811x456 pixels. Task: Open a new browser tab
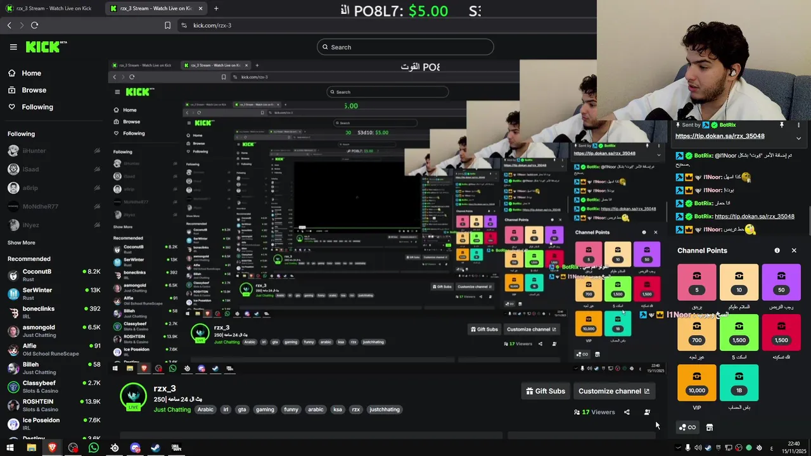click(x=216, y=8)
